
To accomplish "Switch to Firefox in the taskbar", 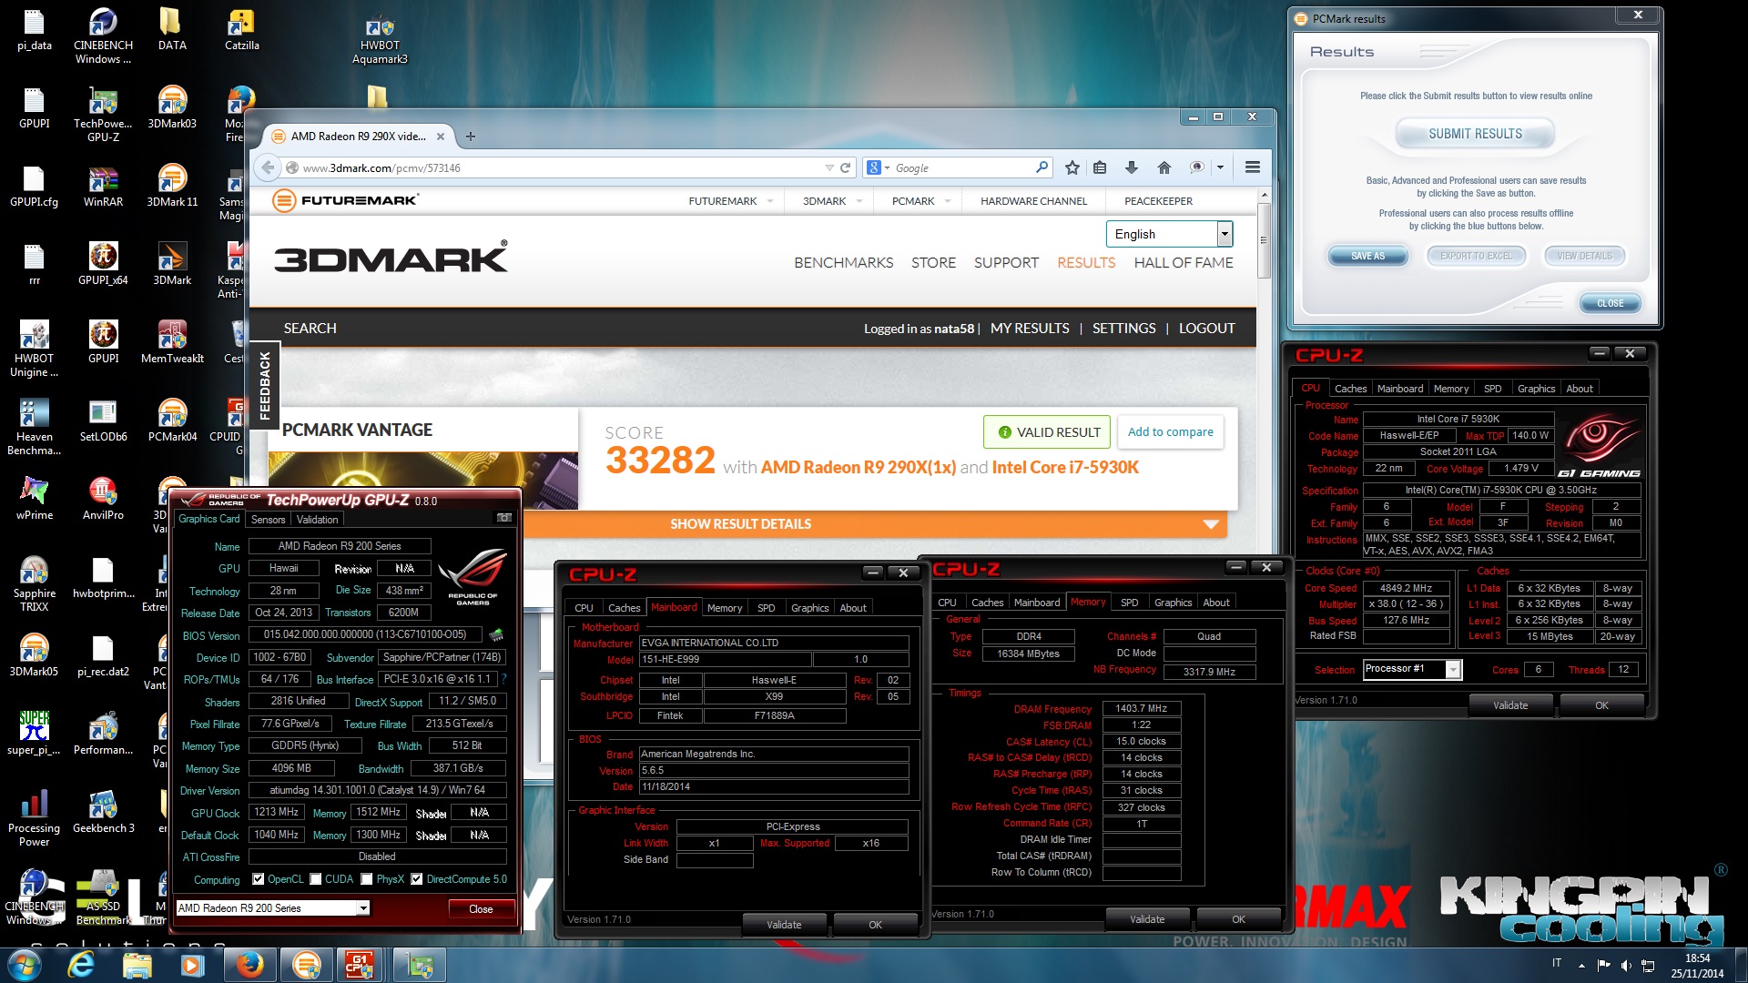I will pos(249,965).
